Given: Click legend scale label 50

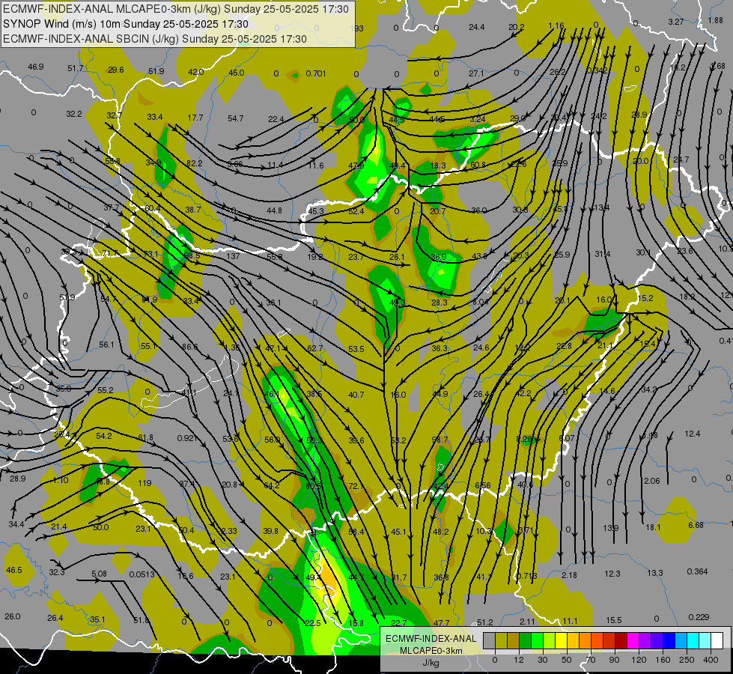Looking at the screenshot, I should point(567,660).
